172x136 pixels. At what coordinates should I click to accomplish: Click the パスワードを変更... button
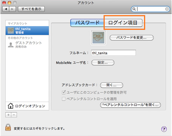coord(132,38)
